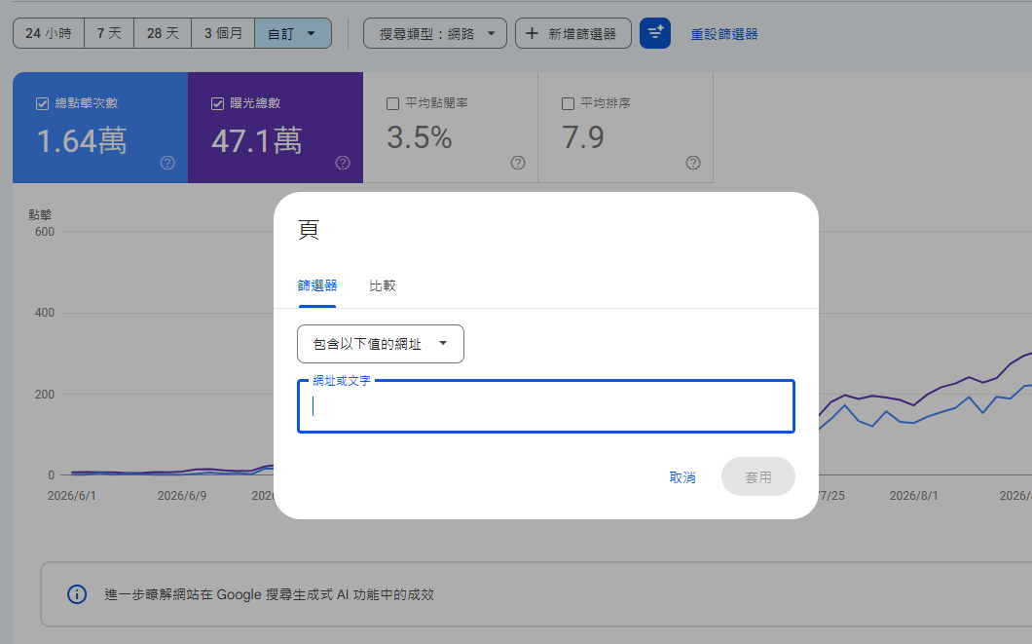
Task: Open the 自訂 date range dropdown
Action: click(293, 33)
